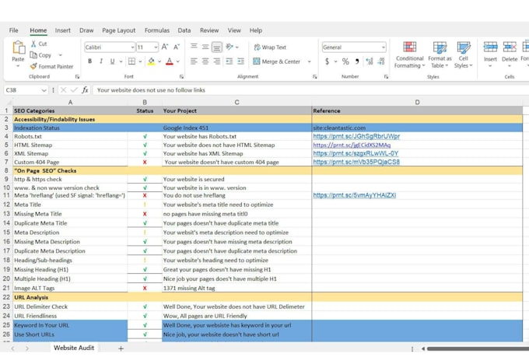Increase font size with larger A
529x357 pixels.
[x=165, y=47]
